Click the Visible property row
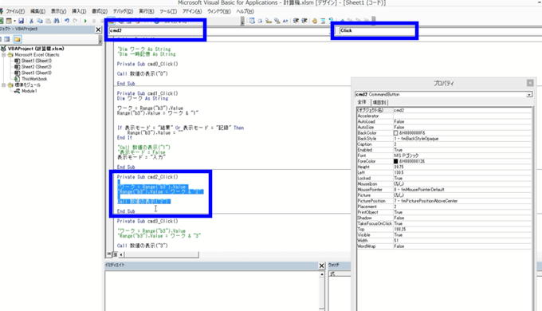The image size is (542, 311). (444, 235)
